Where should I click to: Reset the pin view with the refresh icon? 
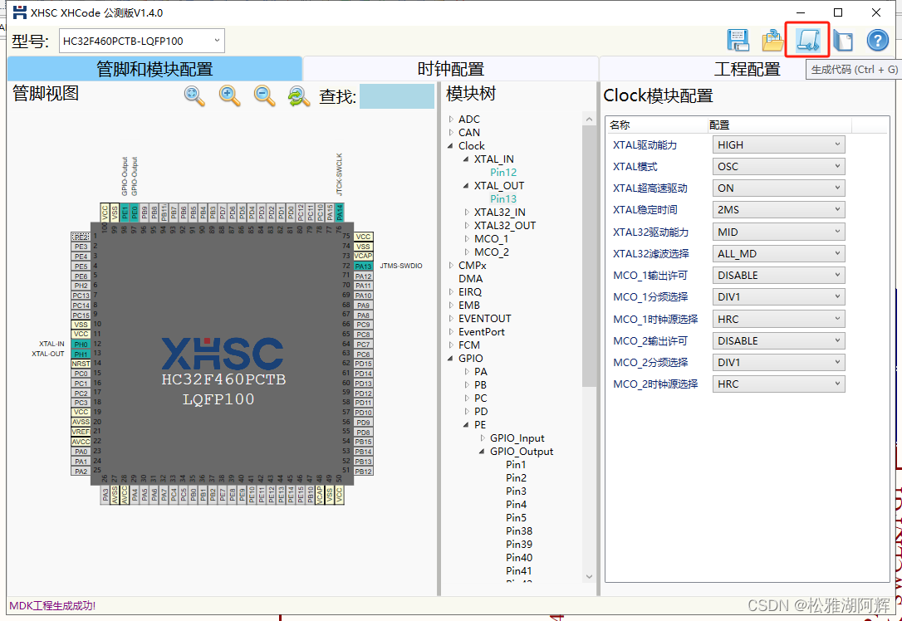coord(300,96)
